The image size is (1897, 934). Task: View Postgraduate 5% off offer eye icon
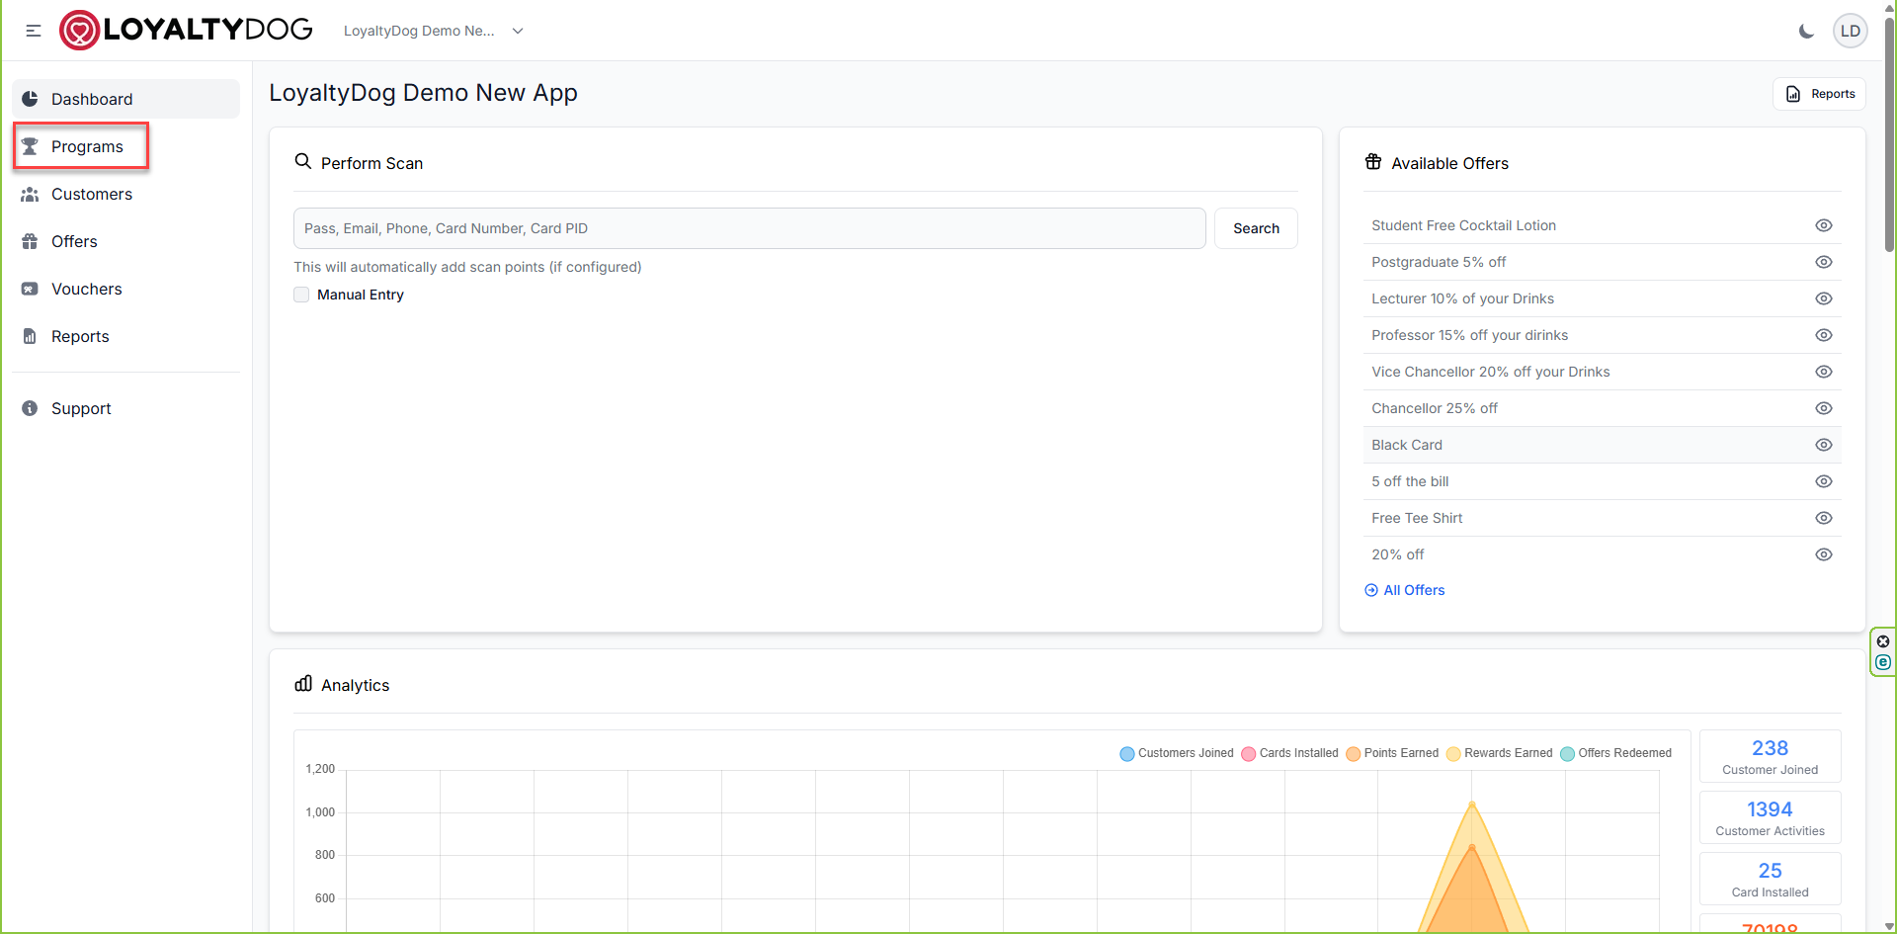click(x=1824, y=262)
